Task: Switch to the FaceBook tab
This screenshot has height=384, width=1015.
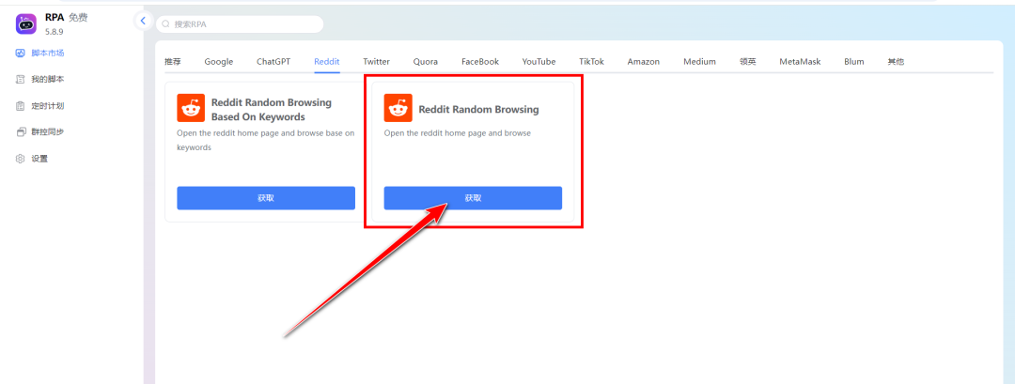Action: (480, 61)
